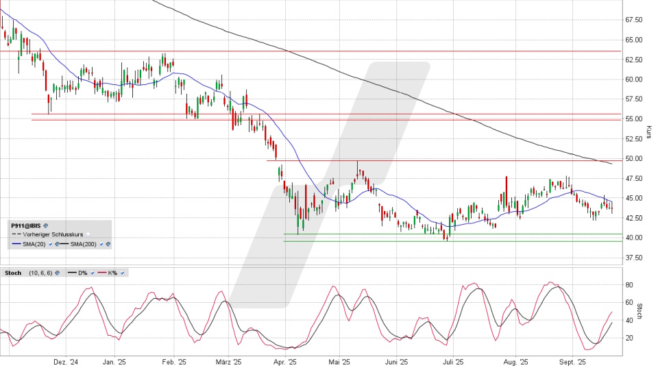Open Stoch (10, 6, 6) settings icon

pos(58,273)
